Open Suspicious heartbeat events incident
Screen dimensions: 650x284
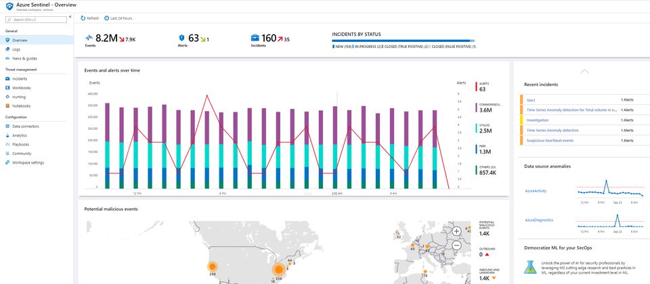point(550,141)
